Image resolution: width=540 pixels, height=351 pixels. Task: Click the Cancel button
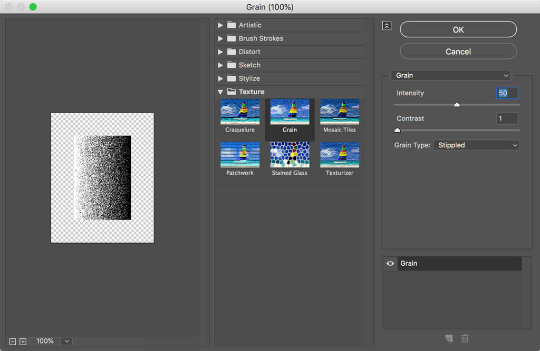[x=458, y=52]
